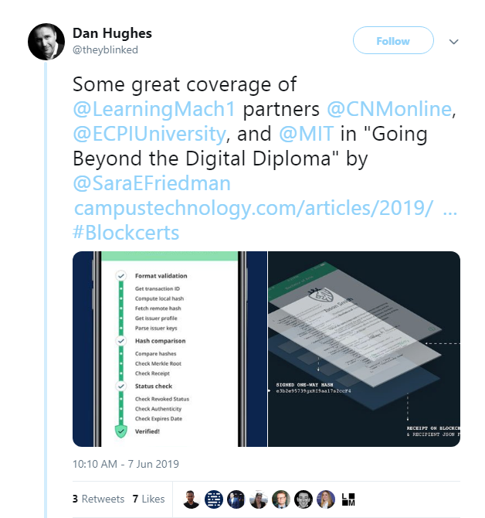
Task: Open the @MIT mention
Action: 306,134
